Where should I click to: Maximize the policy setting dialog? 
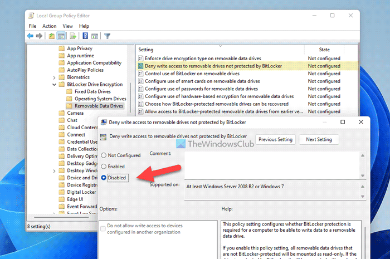pyautogui.click(x=343, y=122)
